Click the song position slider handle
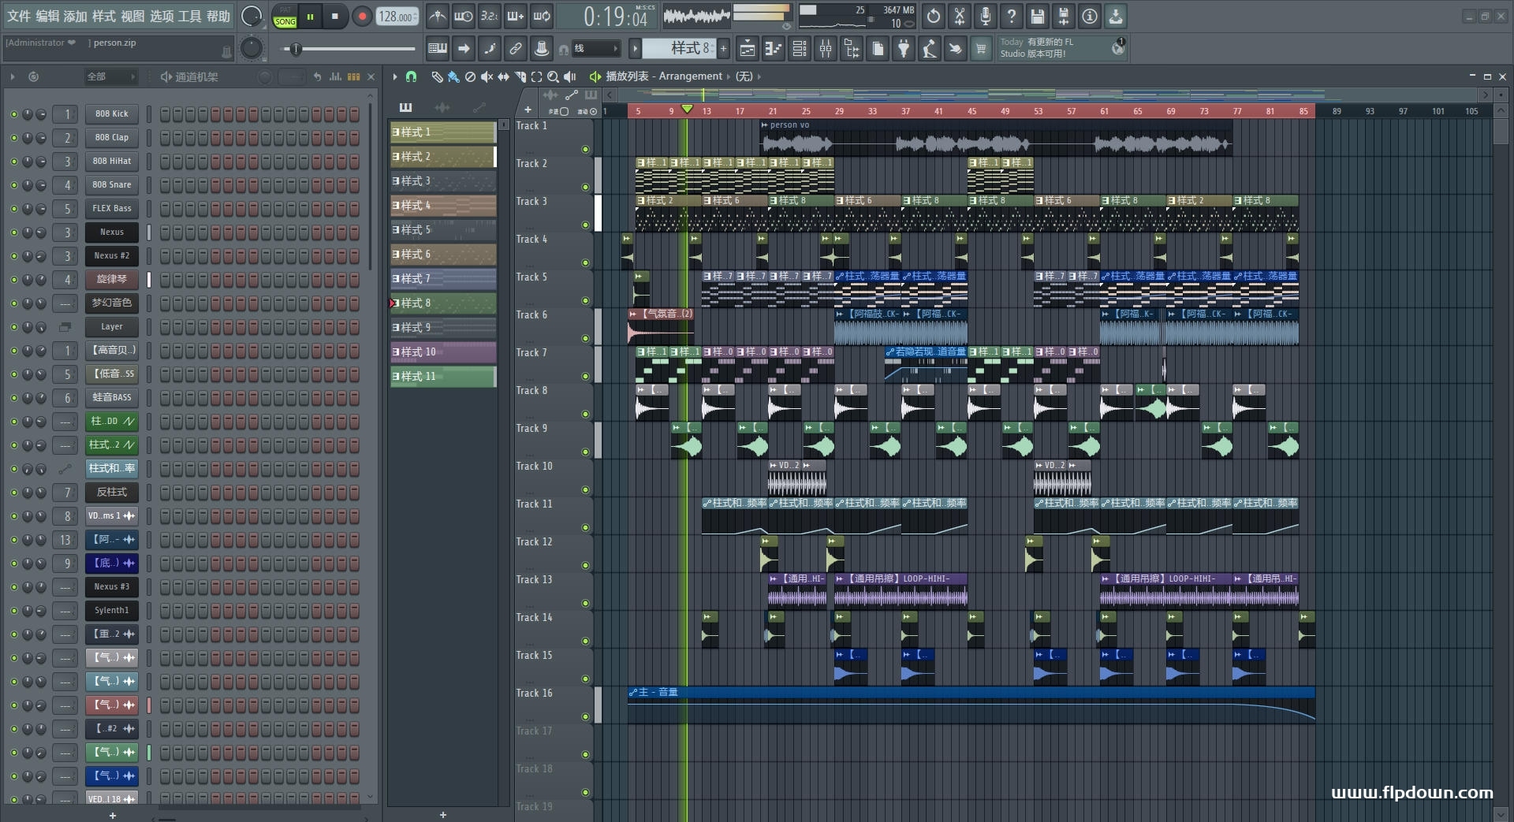The image size is (1514, 822). coord(296,49)
